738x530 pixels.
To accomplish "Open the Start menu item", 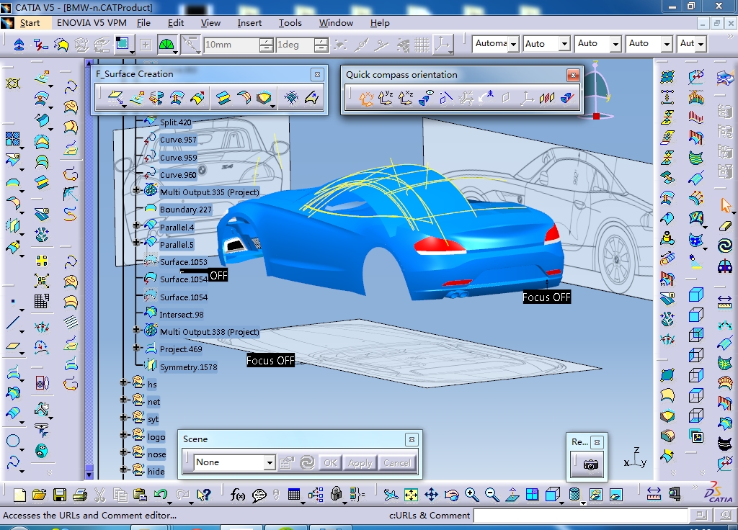I will [30, 23].
